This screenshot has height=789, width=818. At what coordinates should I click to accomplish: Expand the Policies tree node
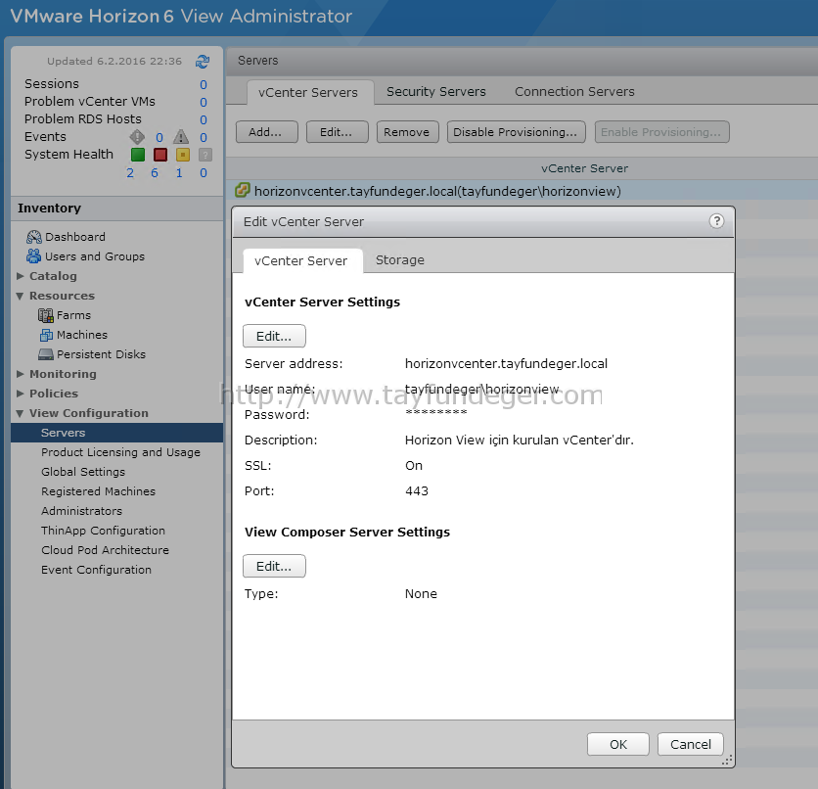(x=21, y=393)
